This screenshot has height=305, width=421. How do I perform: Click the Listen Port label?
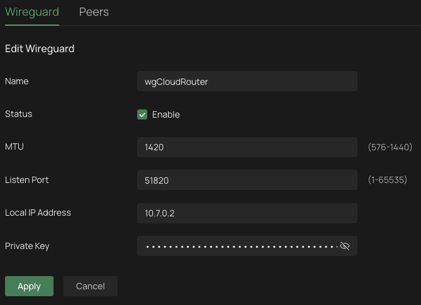pyautogui.click(x=26, y=180)
